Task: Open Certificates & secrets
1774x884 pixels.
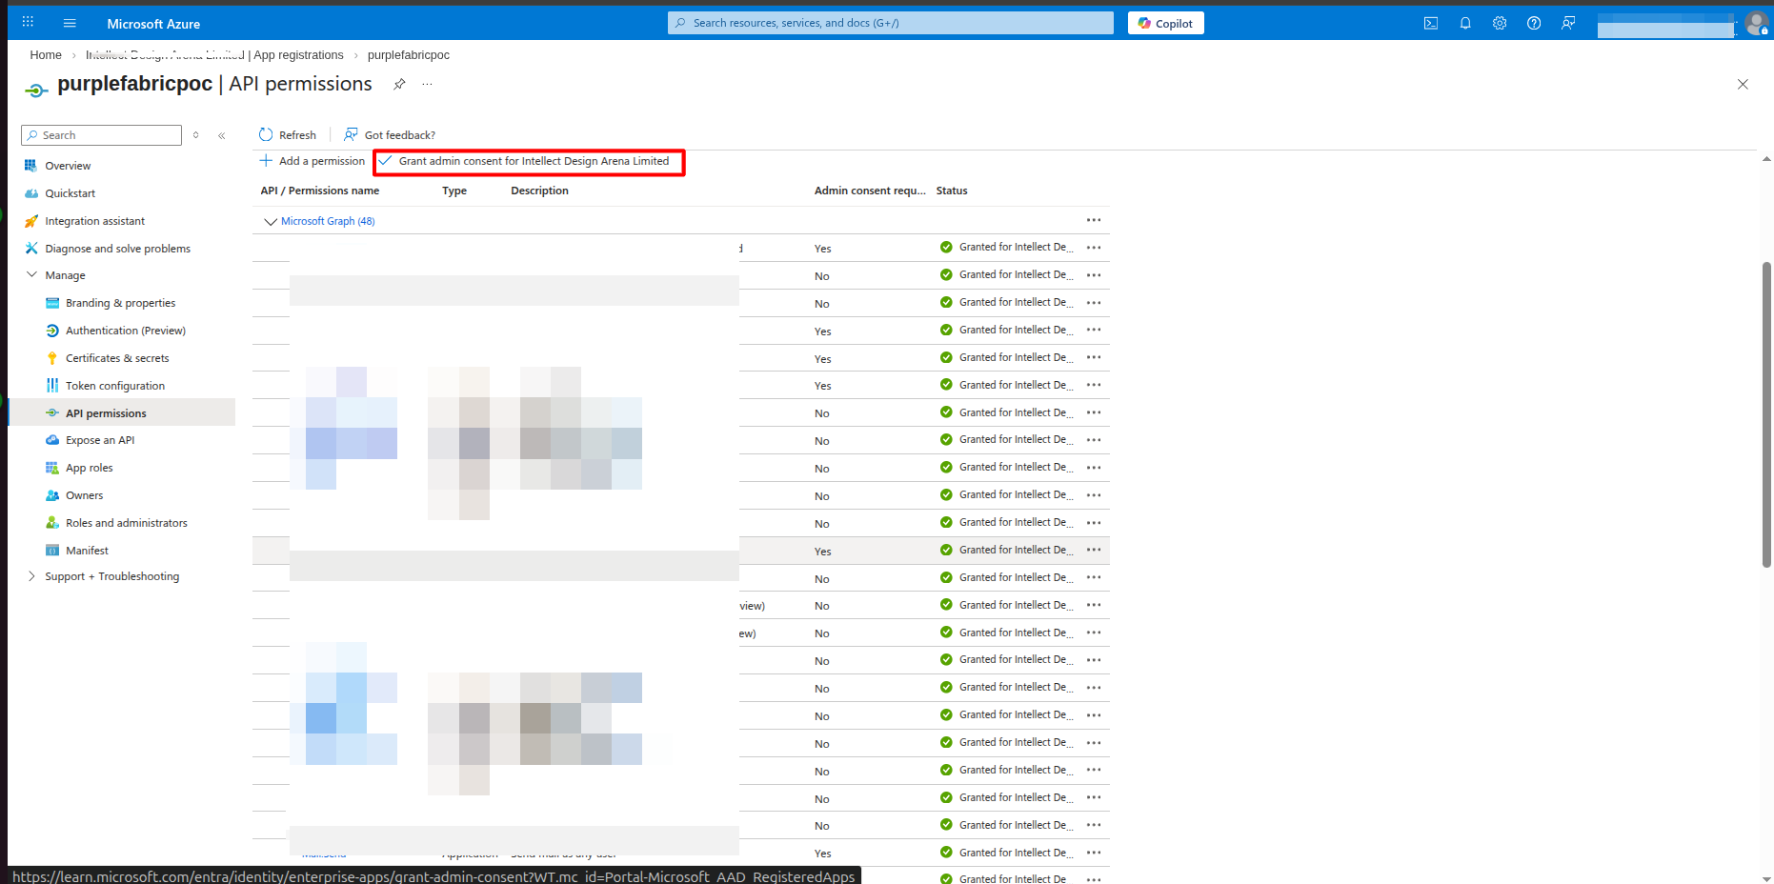Action: [117, 358]
